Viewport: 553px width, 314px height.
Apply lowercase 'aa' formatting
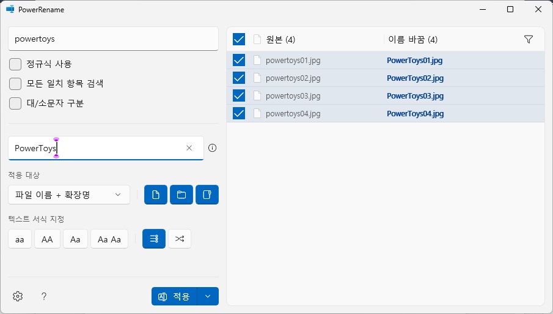click(x=20, y=239)
